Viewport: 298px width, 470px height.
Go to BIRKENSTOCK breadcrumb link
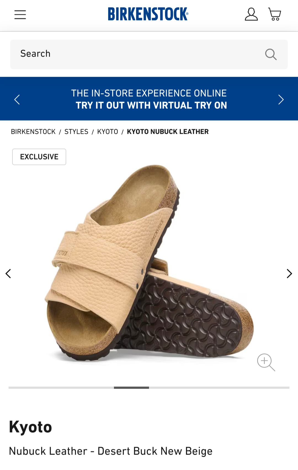33,132
